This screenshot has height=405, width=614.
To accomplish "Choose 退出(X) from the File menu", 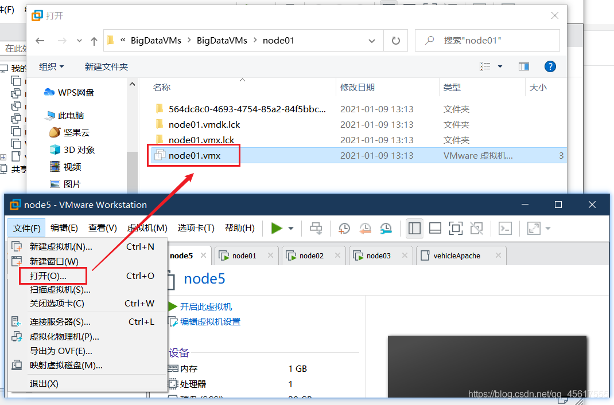I will (88, 384).
